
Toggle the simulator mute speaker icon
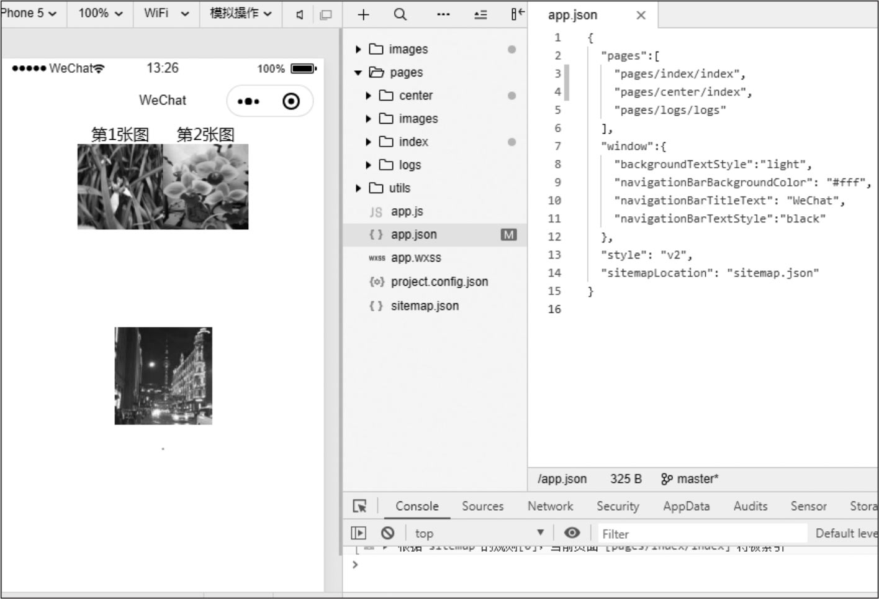[299, 14]
